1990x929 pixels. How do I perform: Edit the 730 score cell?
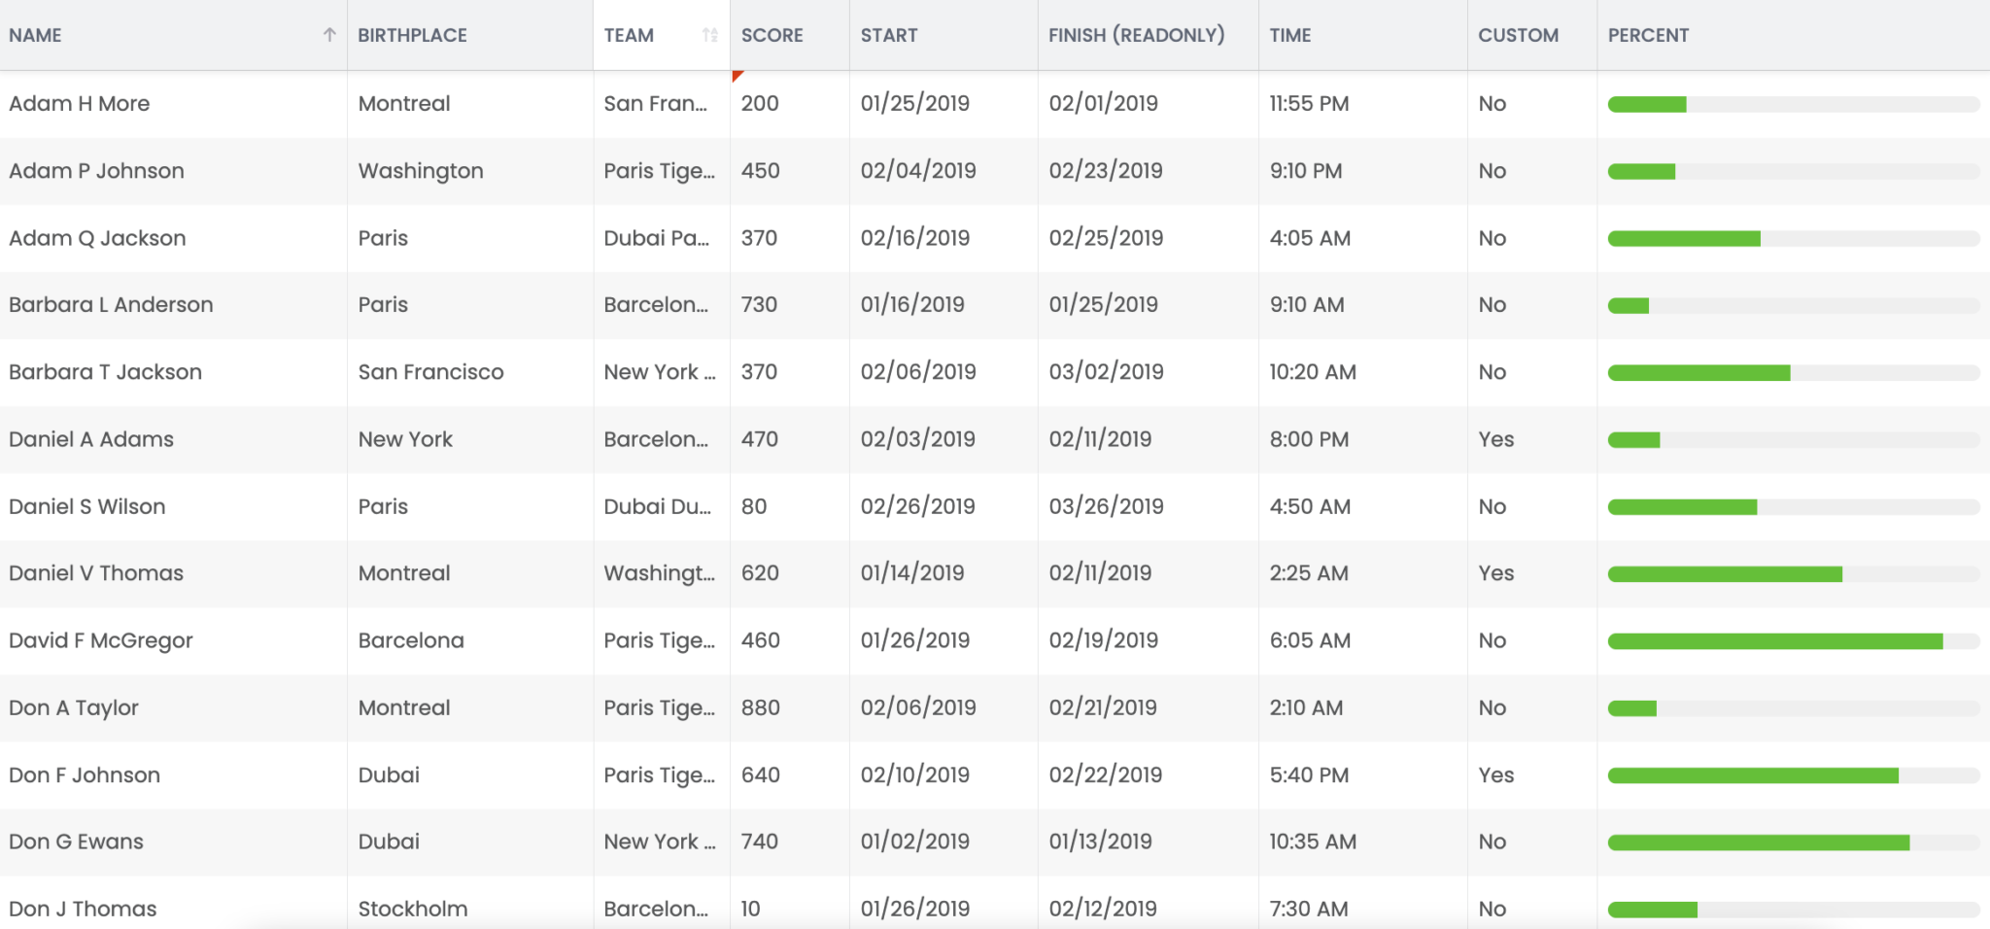790,305
